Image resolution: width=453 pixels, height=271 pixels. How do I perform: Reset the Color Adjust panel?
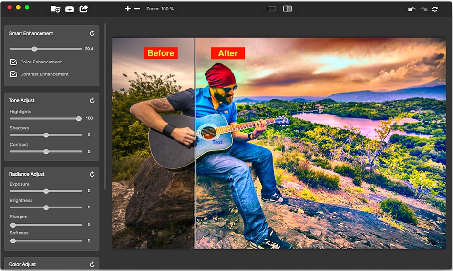(x=92, y=265)
